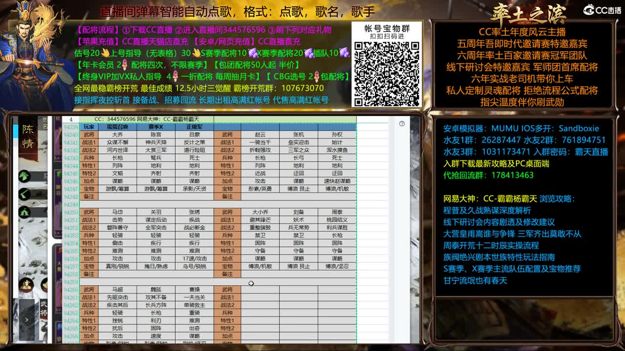Select the cell 重整旗鼓

260,228
